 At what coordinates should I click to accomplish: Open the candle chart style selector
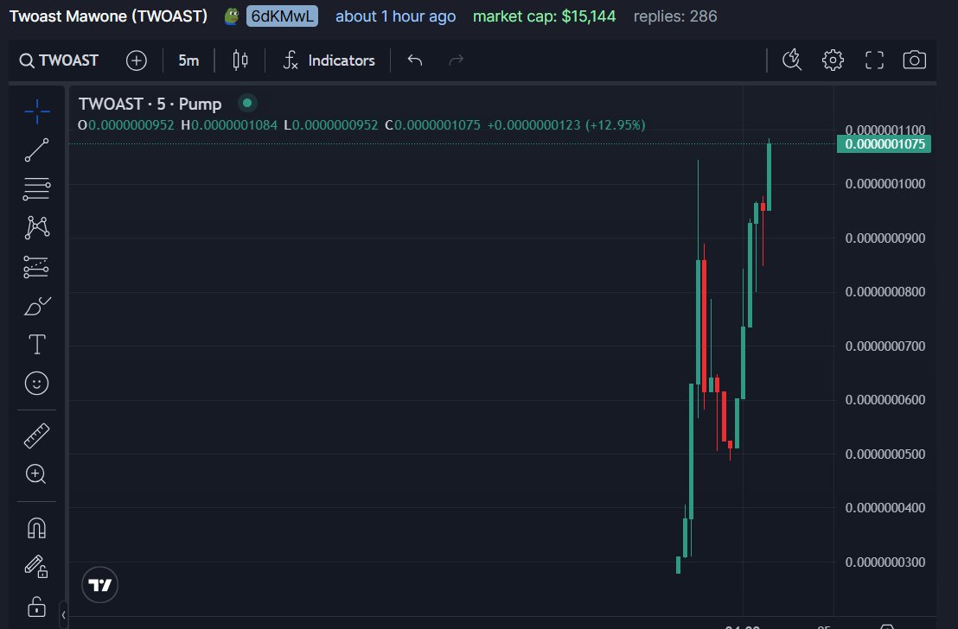point(239,60)
